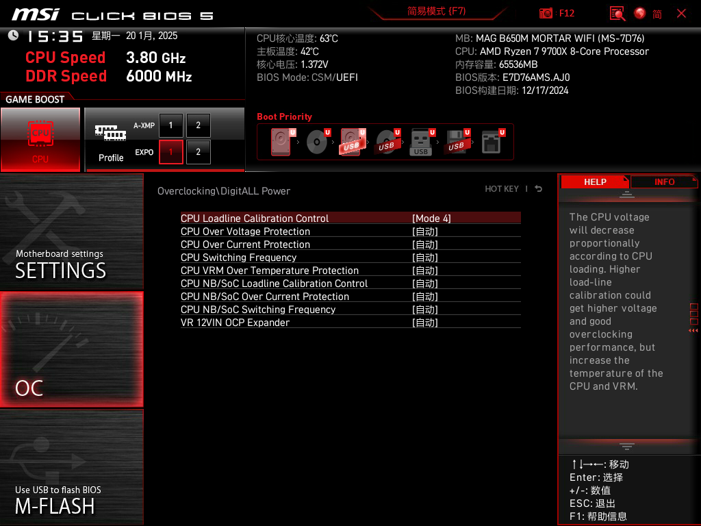Open VR 12VIN OCP Expander value options
Screen dimensions: 701x526
point(424,323)
